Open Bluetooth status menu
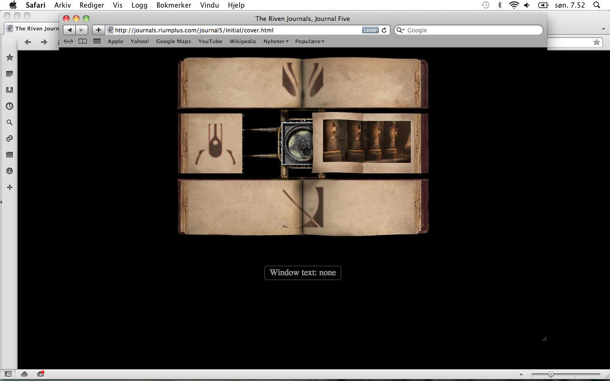Viewport: 610px width, 381px height. (x=500, y=5)
